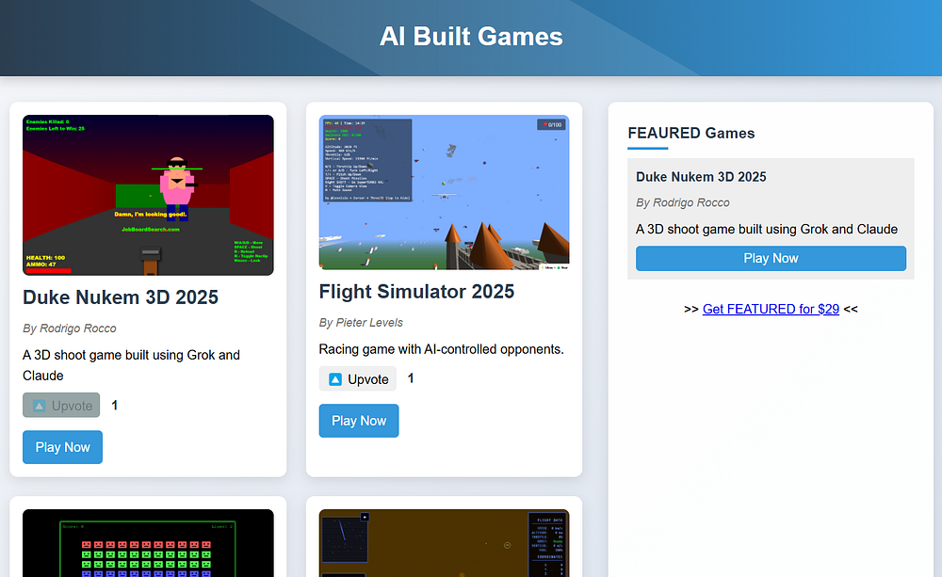Click the Flight Simulator 2025 card title

click(x=416, y=291)
